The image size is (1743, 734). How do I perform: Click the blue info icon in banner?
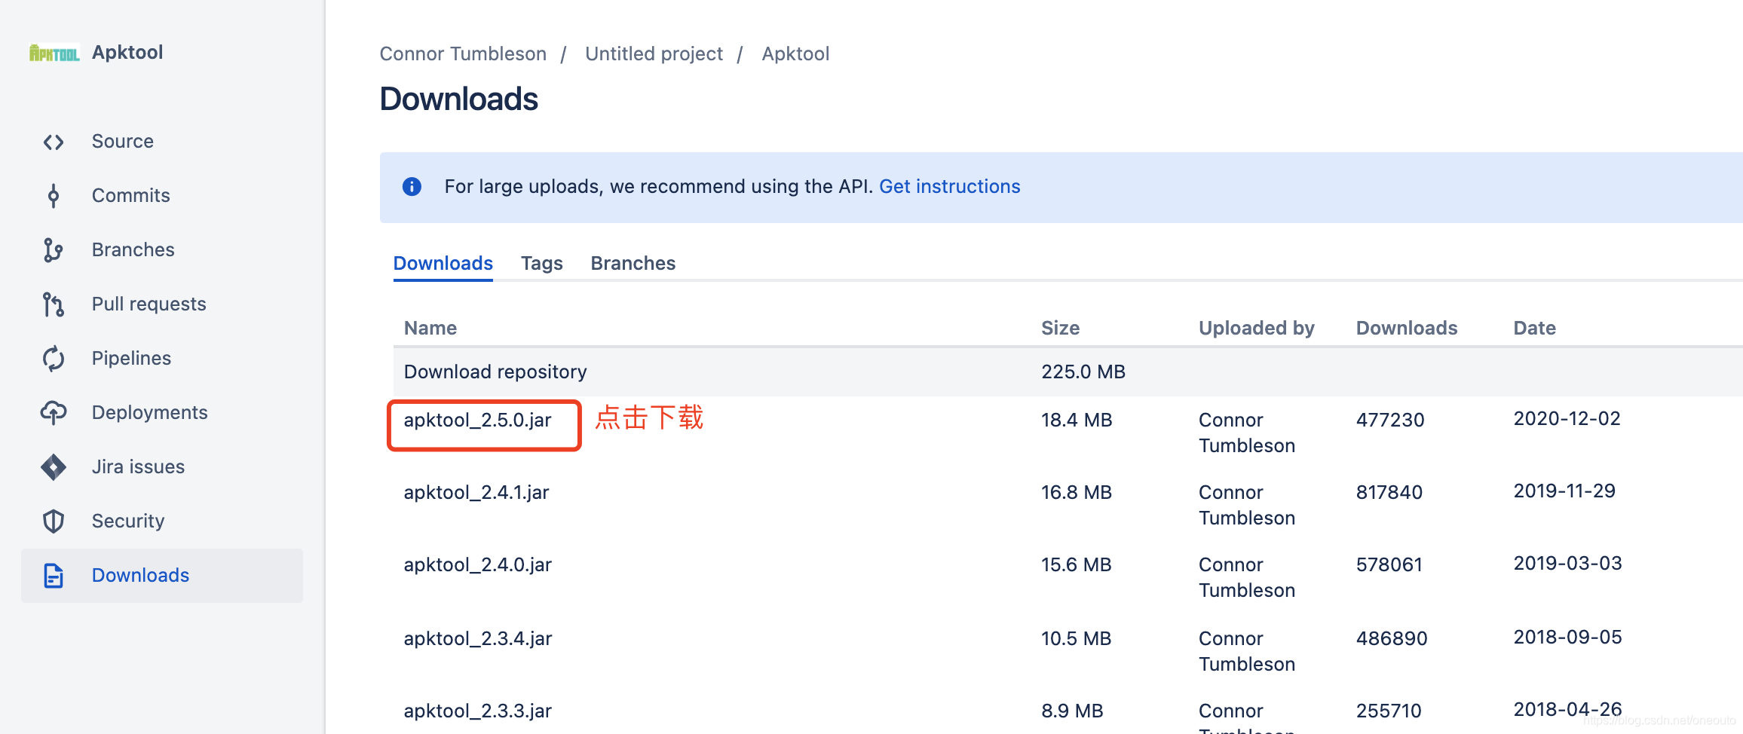412,186
